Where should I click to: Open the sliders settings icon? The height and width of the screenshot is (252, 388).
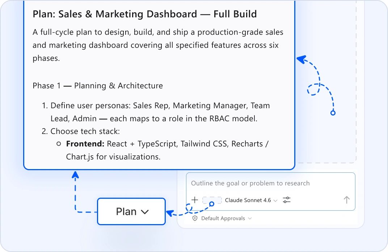pos(287,200)
